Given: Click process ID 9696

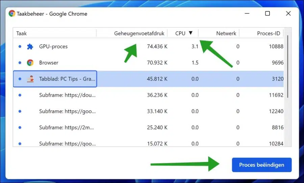Looking at the screenshot, I should 278,63.
